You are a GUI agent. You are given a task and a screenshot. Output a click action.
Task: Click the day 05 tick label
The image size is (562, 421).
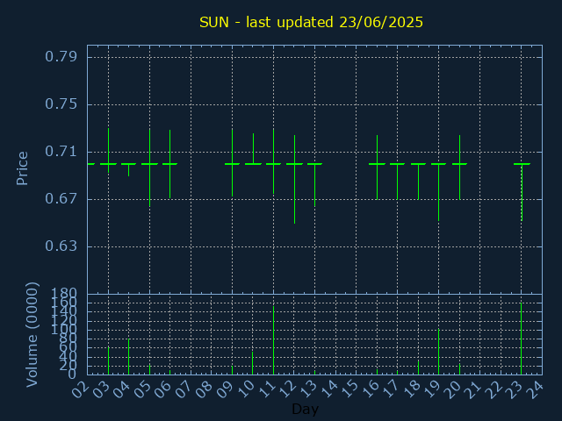(142, 389)
